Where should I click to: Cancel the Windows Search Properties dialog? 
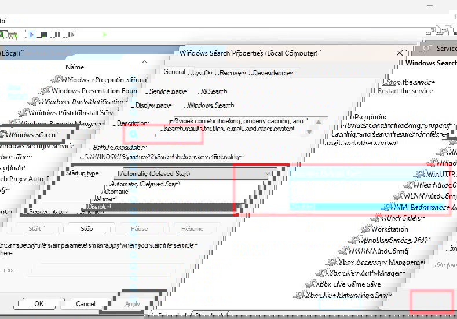85,304
